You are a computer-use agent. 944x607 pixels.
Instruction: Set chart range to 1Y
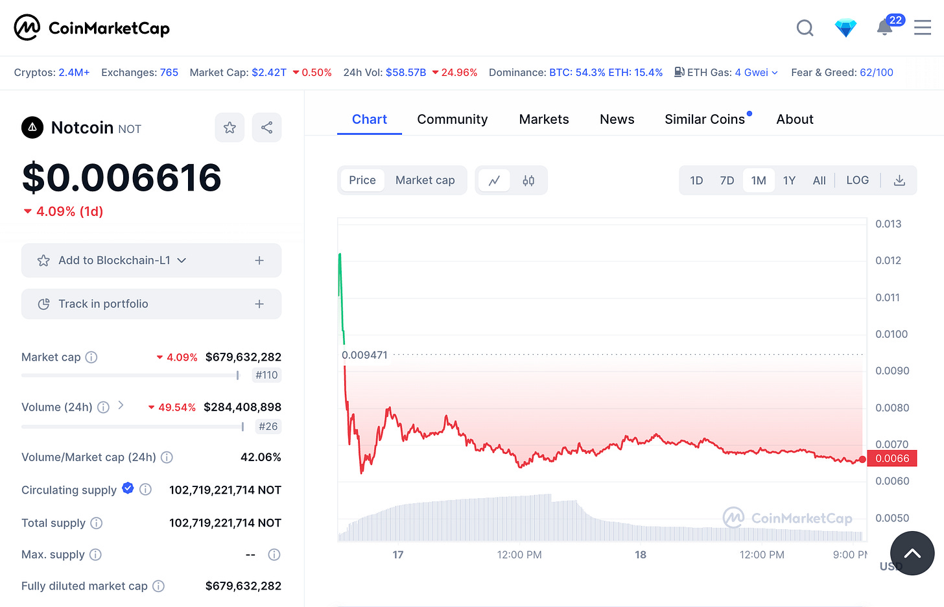[789, 180]
